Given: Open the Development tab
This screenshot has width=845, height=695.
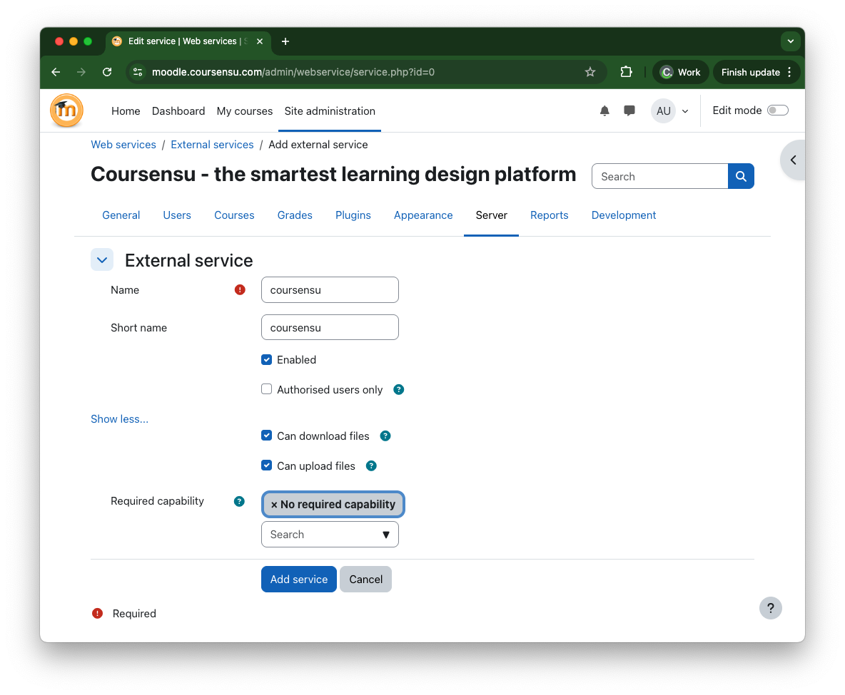Looking at the screenshot, I should pos(624,215).
